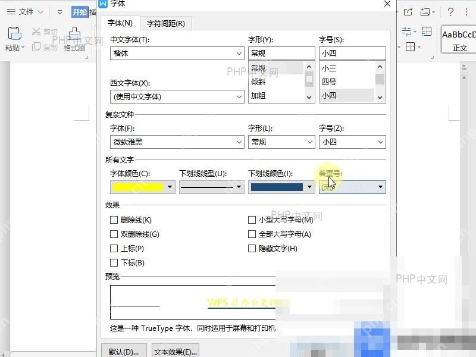Image resolution: width=476 pixels, height=357 pixels.
Task: Select the Format Painter brush icon
Action: click(x=75, y=34)
